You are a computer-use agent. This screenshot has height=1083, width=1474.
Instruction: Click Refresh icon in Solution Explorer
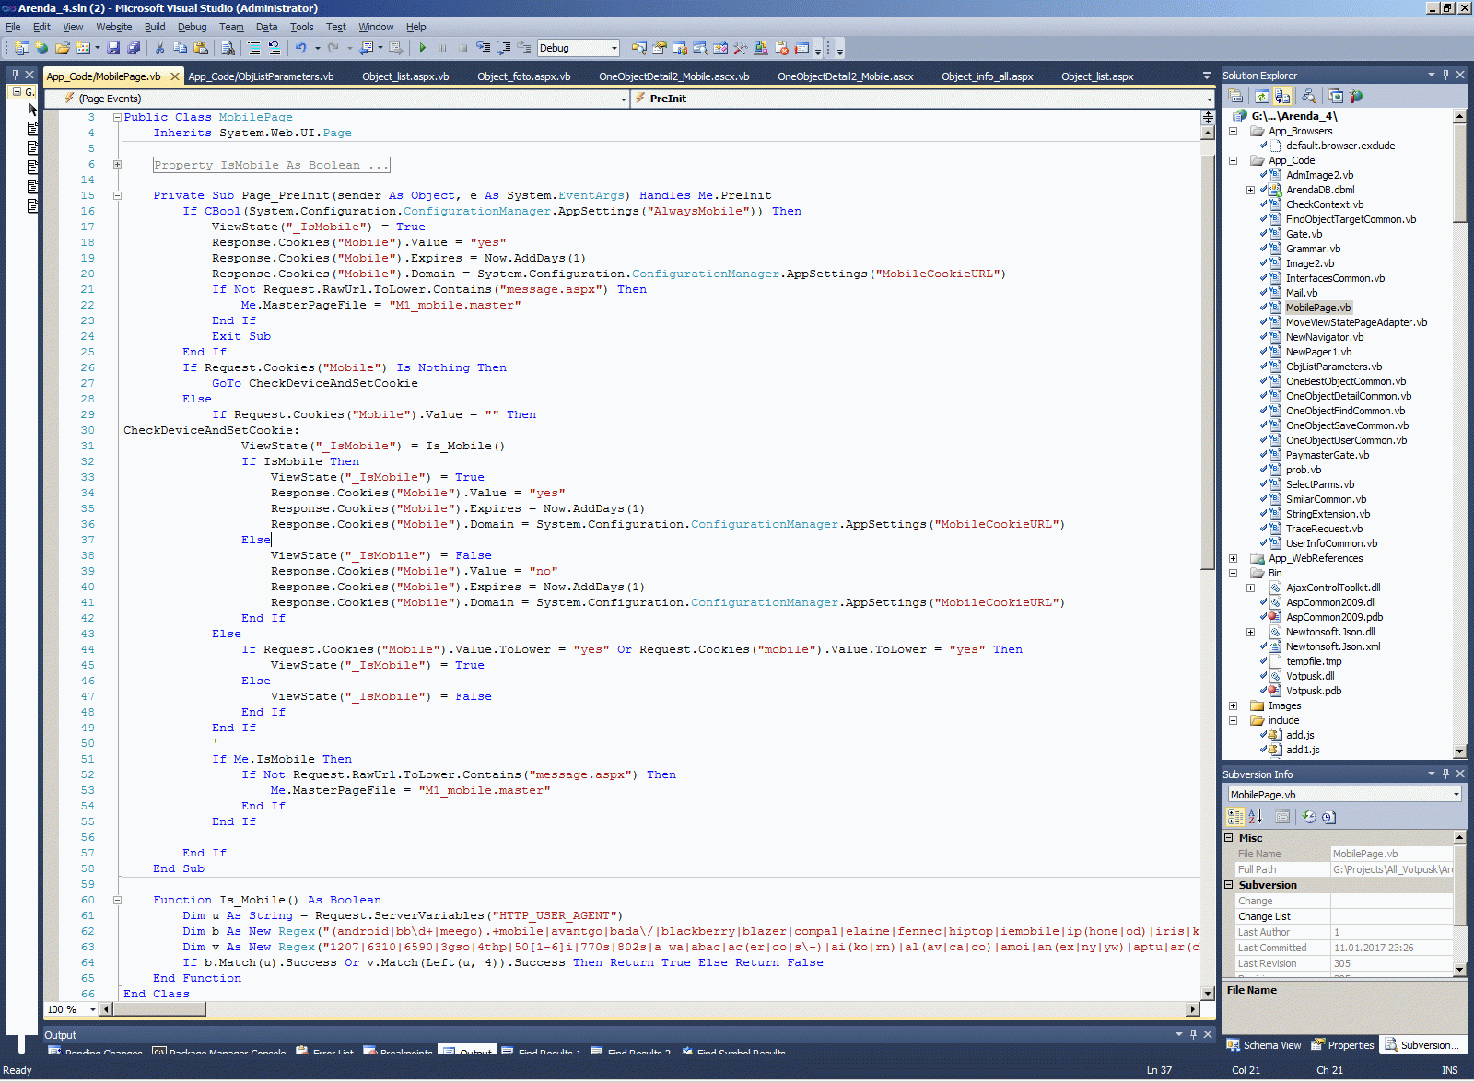1261,97
